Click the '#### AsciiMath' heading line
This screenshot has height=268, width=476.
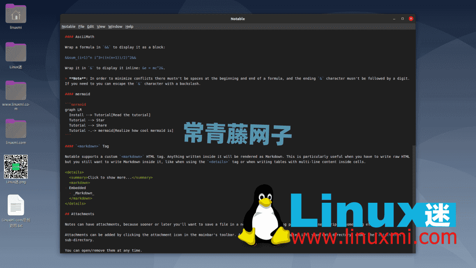(79, 37)
